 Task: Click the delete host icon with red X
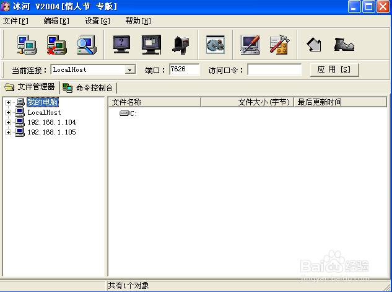57,45
